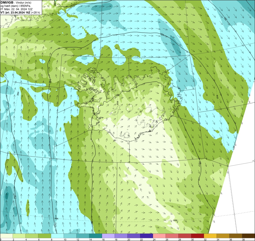Screen dimensions: 255x241
Task: Click the 'og hæð (dam) í 850hPa.' line
Action: tap(16, 6)
